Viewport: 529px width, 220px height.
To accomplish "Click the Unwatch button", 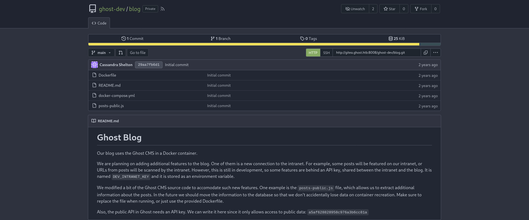I will tap(355, 9).
